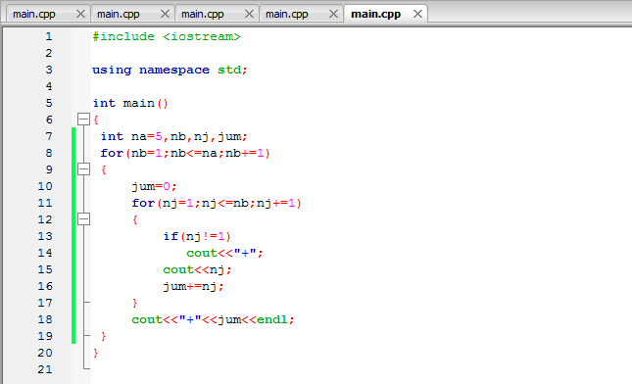Close the fourth main.cpp tab from left
Screen dimensions: 632x384
point(333,14)
